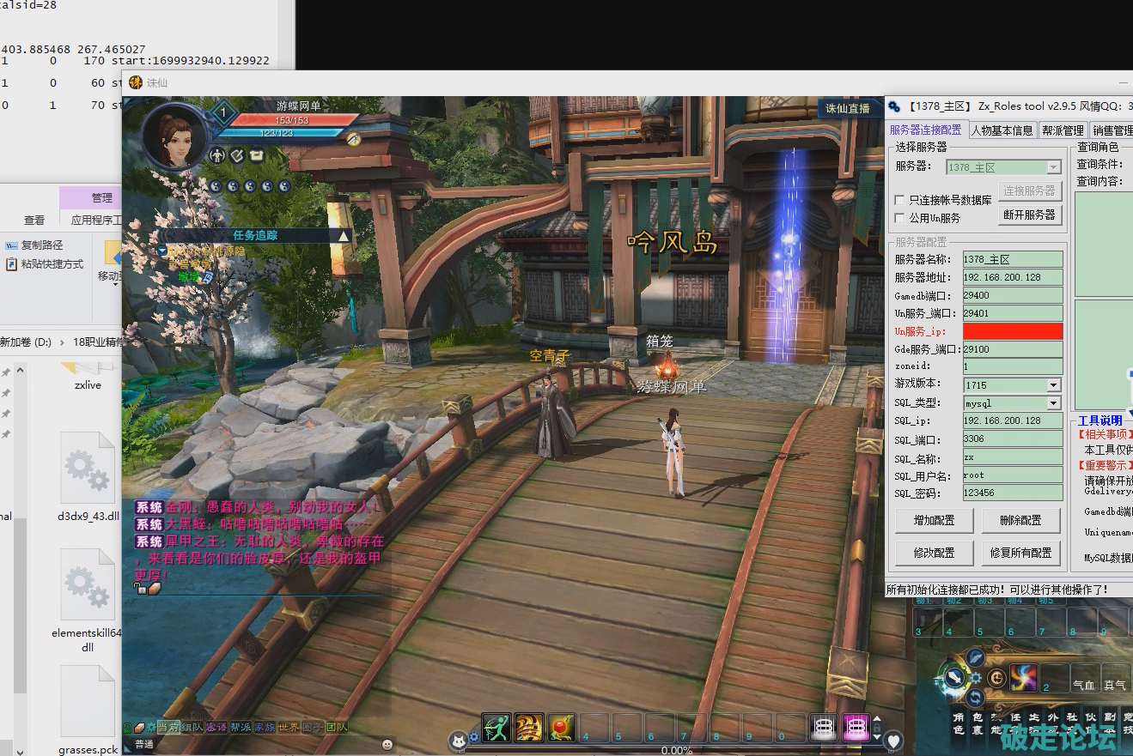Click the character body icon beside portrait

coord(217,155)
